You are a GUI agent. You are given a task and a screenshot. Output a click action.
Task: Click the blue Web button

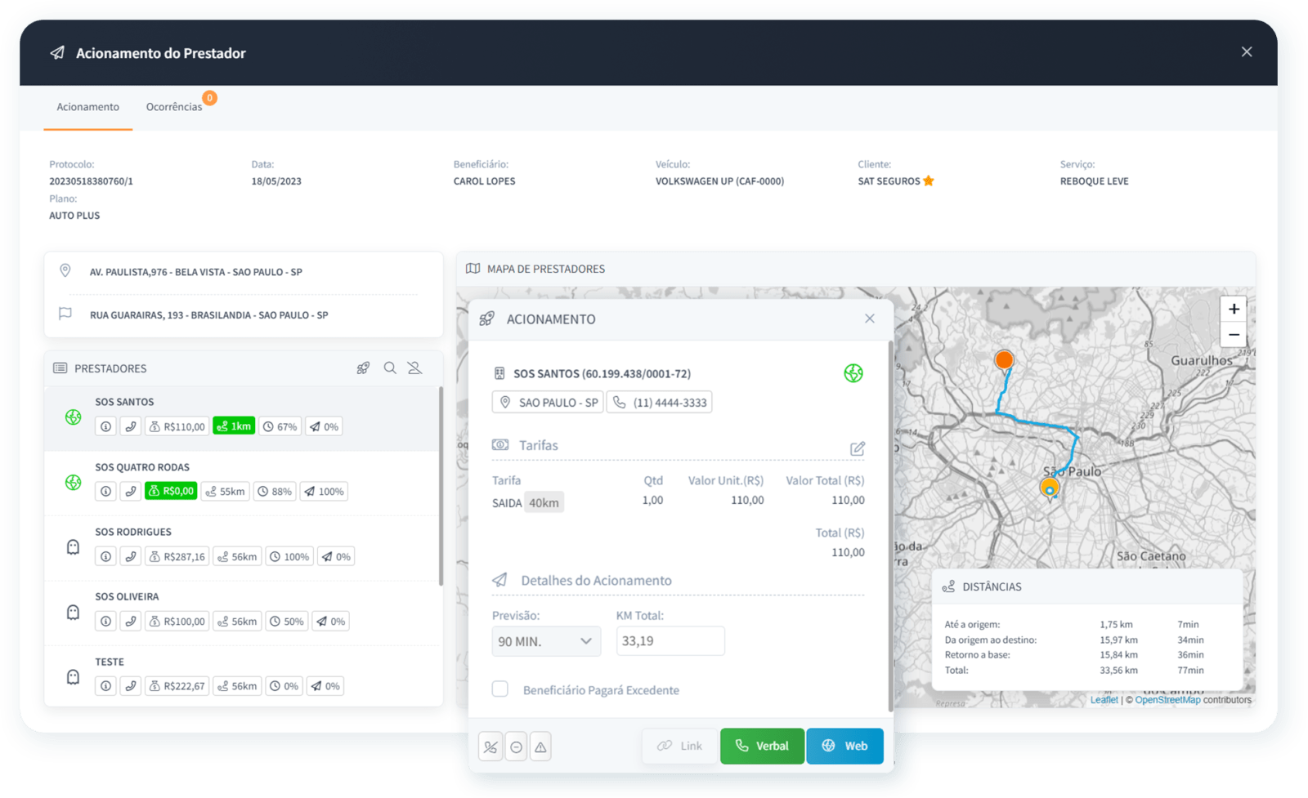[845, 746]
